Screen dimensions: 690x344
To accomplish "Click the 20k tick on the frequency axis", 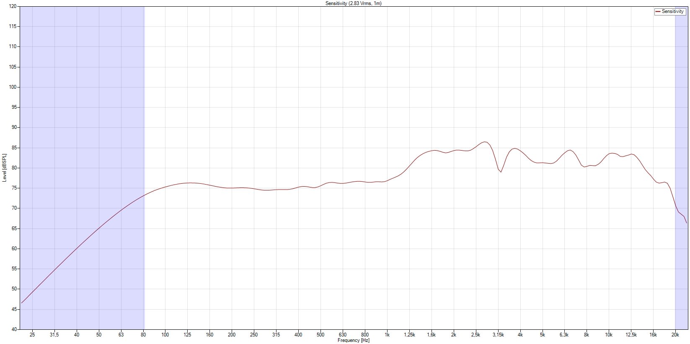I will tap(675, 335).
